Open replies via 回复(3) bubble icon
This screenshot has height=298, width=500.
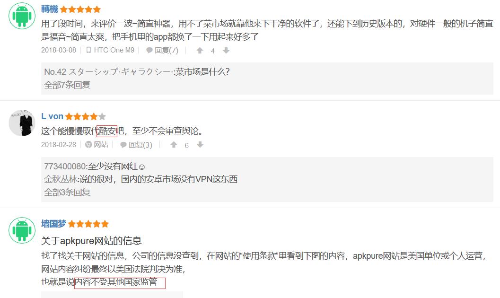123,145
